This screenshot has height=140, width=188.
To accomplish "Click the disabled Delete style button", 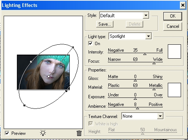I will [x=134, y=24].
